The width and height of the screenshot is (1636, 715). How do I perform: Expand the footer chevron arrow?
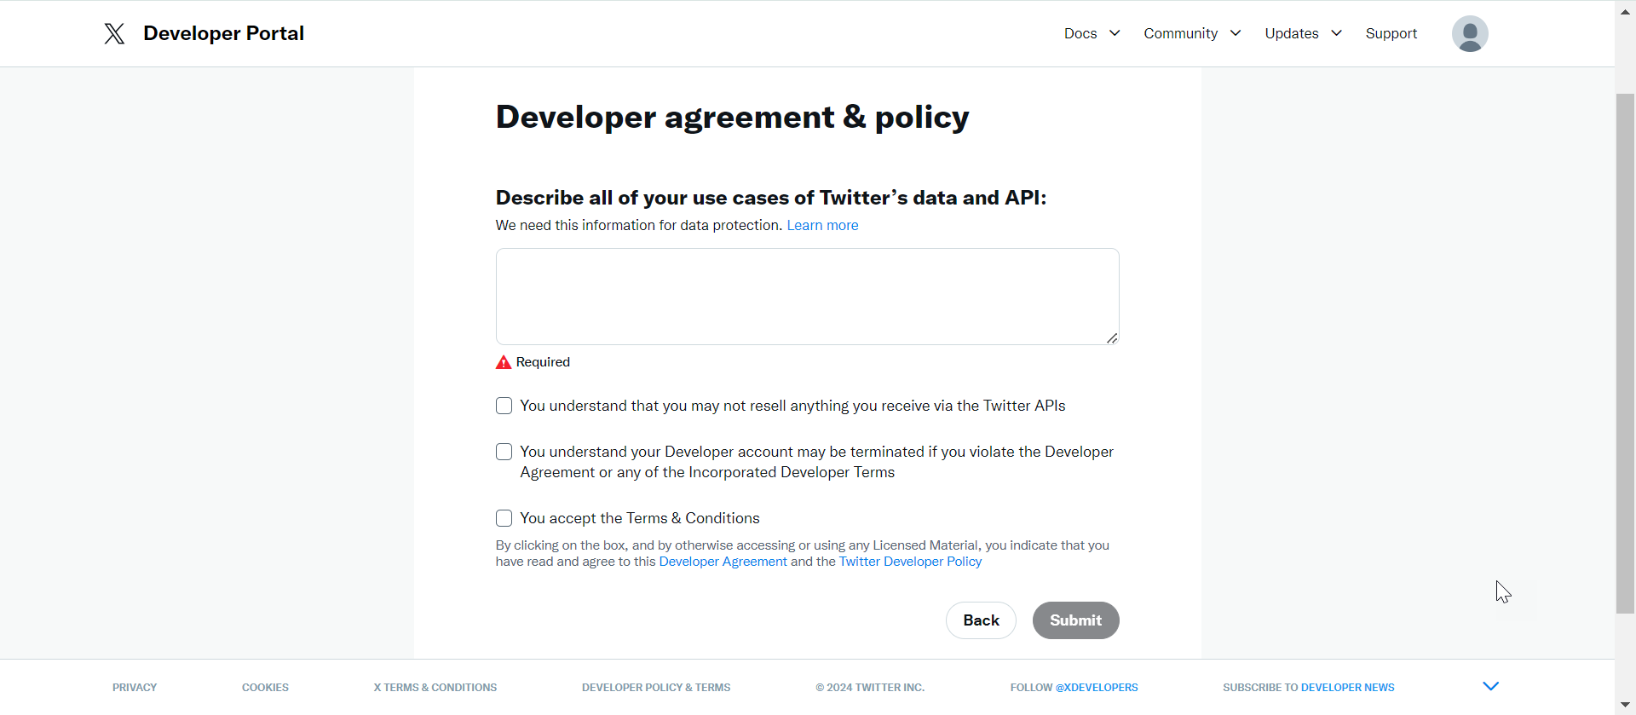(x=1490, y=686)
